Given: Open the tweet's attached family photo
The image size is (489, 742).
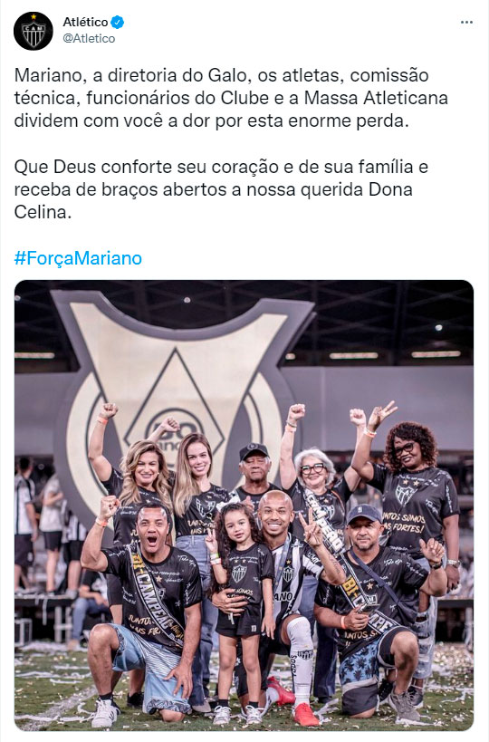Looking at the screenshot, I should click(x=244, y=506).
